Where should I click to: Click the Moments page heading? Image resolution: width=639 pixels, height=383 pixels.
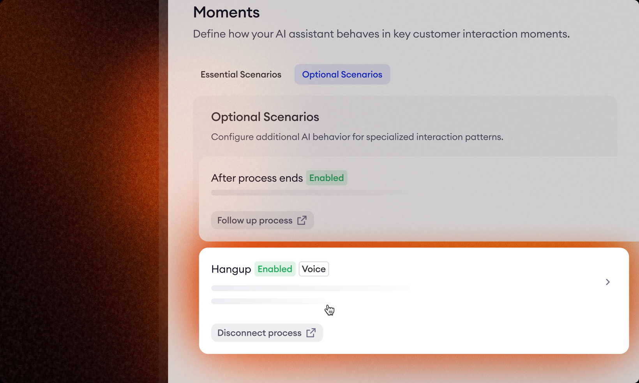tap(226, 12)
